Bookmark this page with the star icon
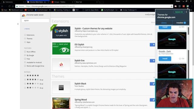 (x=172, y=6)
